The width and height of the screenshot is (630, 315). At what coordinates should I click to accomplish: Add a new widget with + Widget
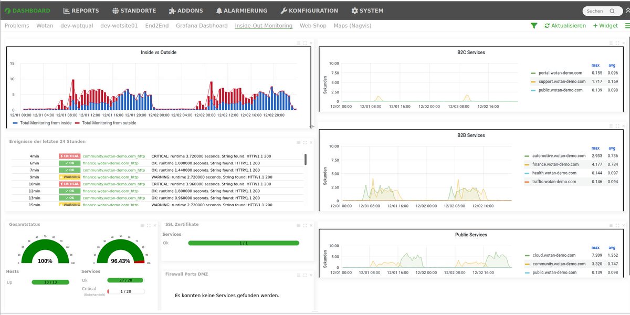pos(605,25)
